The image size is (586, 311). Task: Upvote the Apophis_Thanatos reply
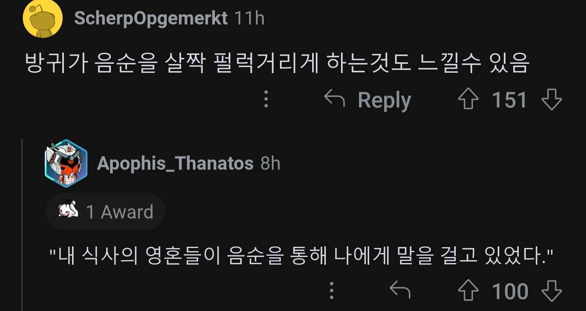pyautogui.click(x=468, y=291)
